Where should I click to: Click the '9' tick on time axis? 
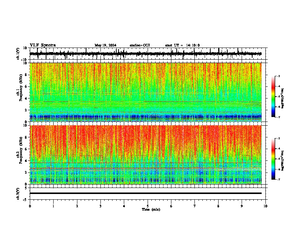(242, 206)
